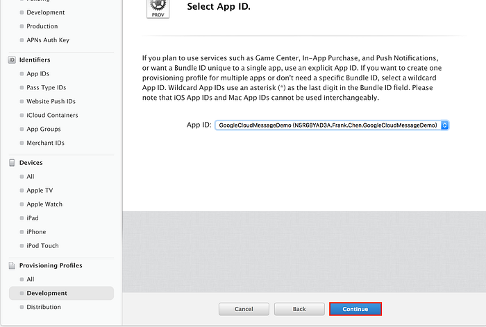The image size is (486, 327).
Task: Click the App ID: field label
Action: (x=199, y=125)
